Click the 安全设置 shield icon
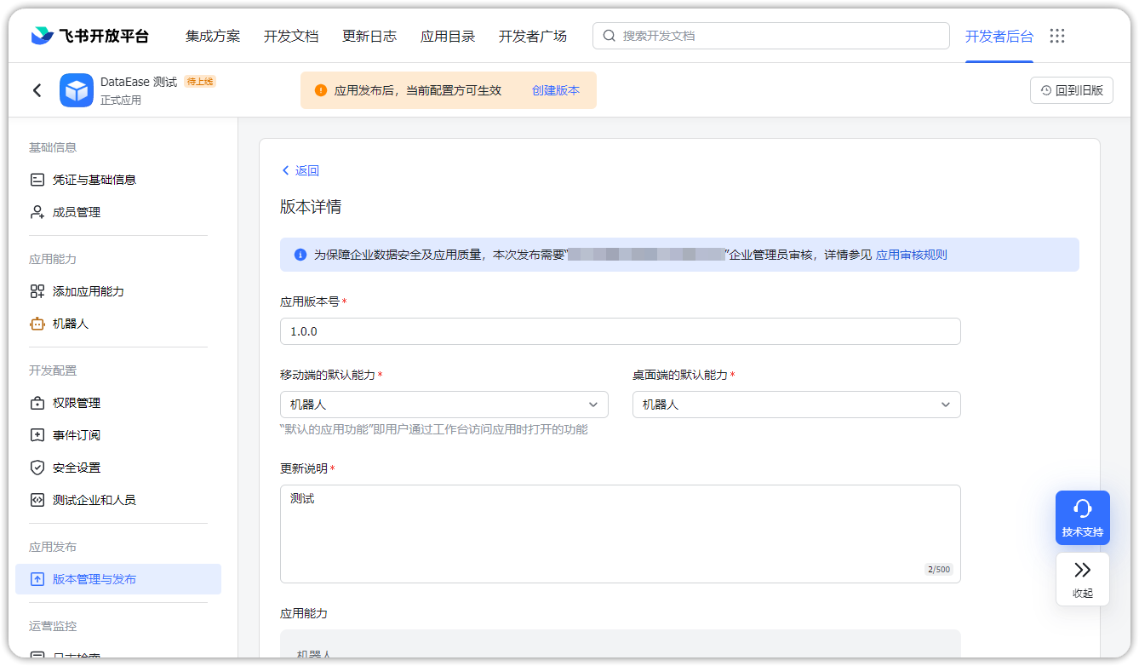Screen dimensions: 1139x666 click(37, 468)
